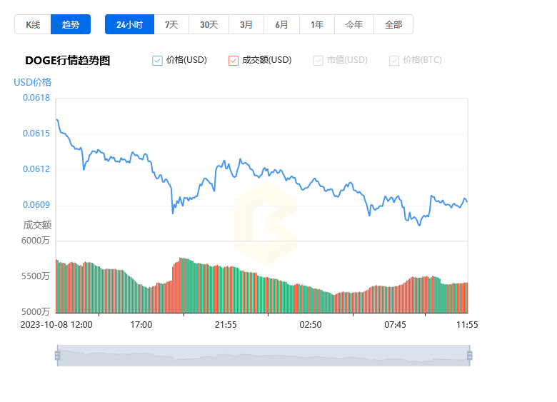The height and width of the screenshot is (402, 557).
Task: Select the 今年 year-to-date range
Action: [x=354, y=24]
